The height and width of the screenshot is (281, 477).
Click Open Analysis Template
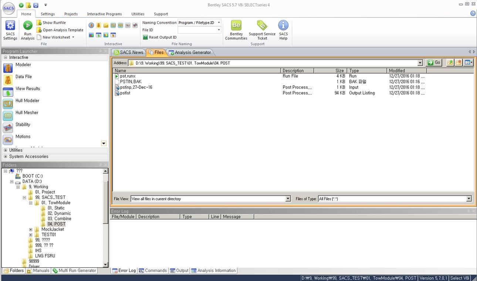coord(60,30)
